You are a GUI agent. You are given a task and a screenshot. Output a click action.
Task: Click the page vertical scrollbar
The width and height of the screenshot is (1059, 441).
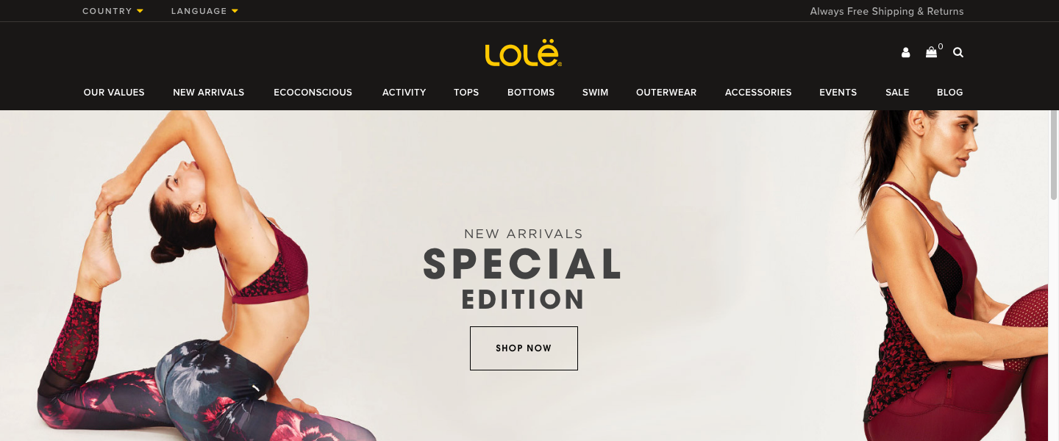pyautogui.click(x=1053, y=154)
